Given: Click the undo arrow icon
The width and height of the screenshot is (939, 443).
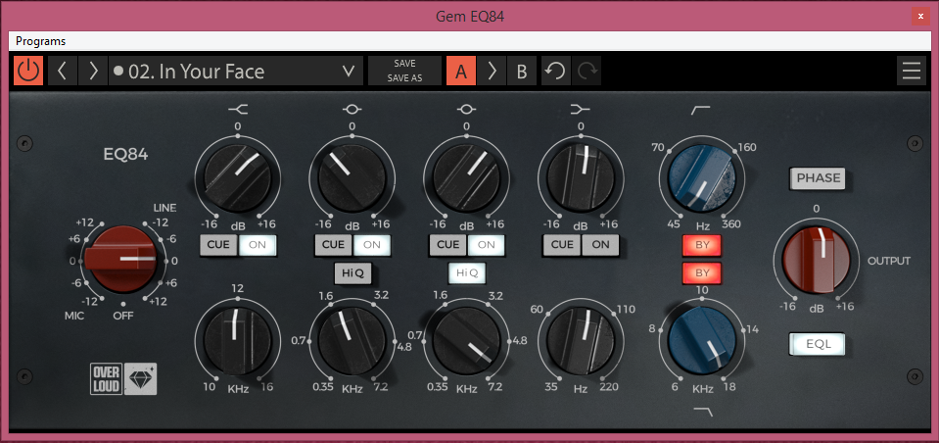Looking at the screenshot, I should tap(556, 72).
